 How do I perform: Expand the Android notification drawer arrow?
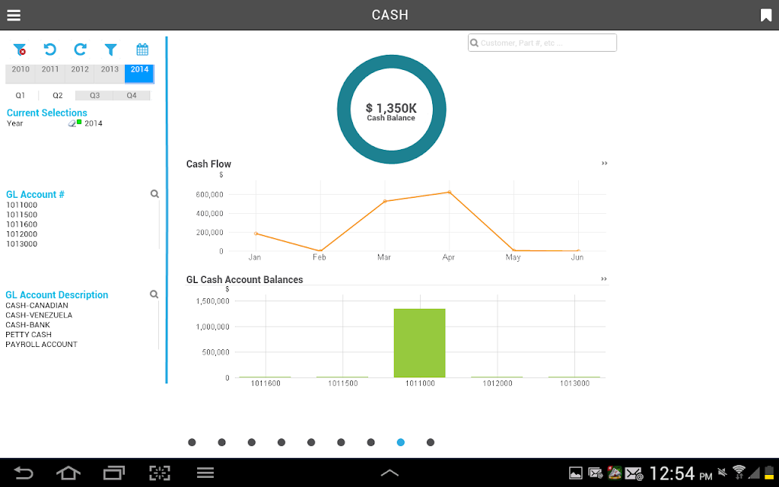(389, 473)
